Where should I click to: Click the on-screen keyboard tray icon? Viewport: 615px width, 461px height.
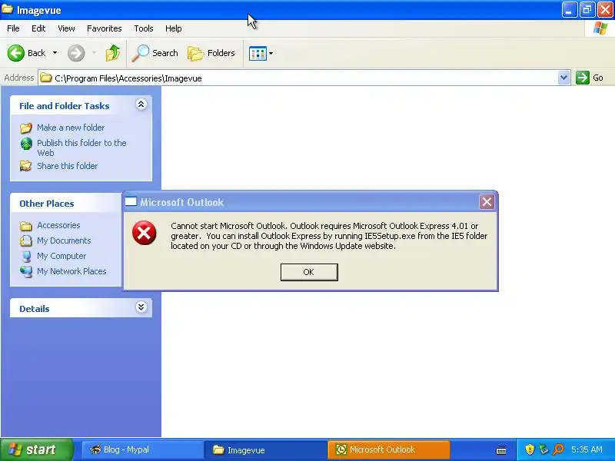click(501, 449)
